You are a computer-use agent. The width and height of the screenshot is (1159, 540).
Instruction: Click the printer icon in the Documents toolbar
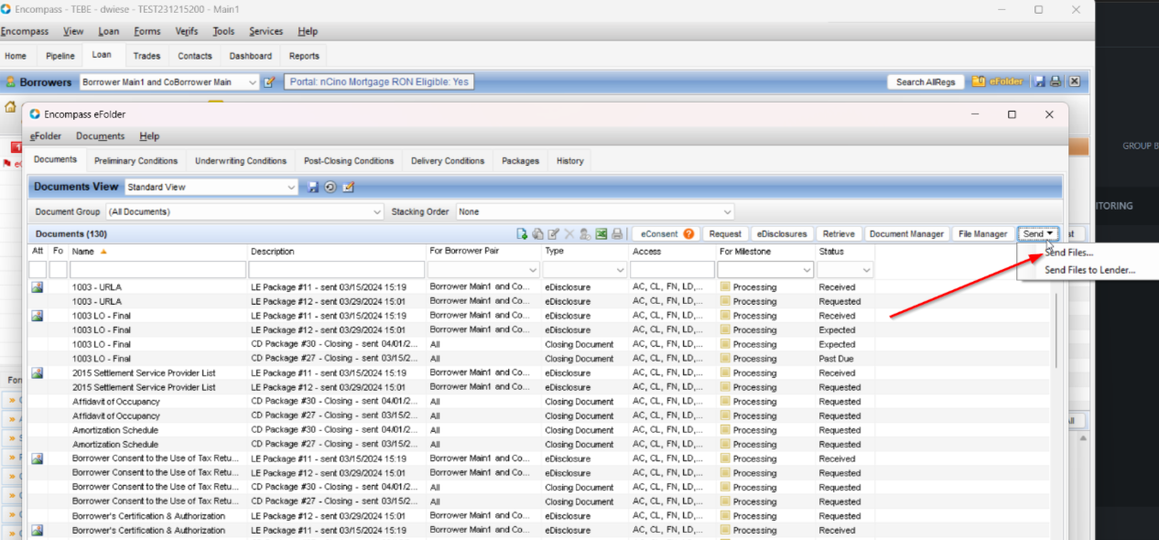coord(617,234)
